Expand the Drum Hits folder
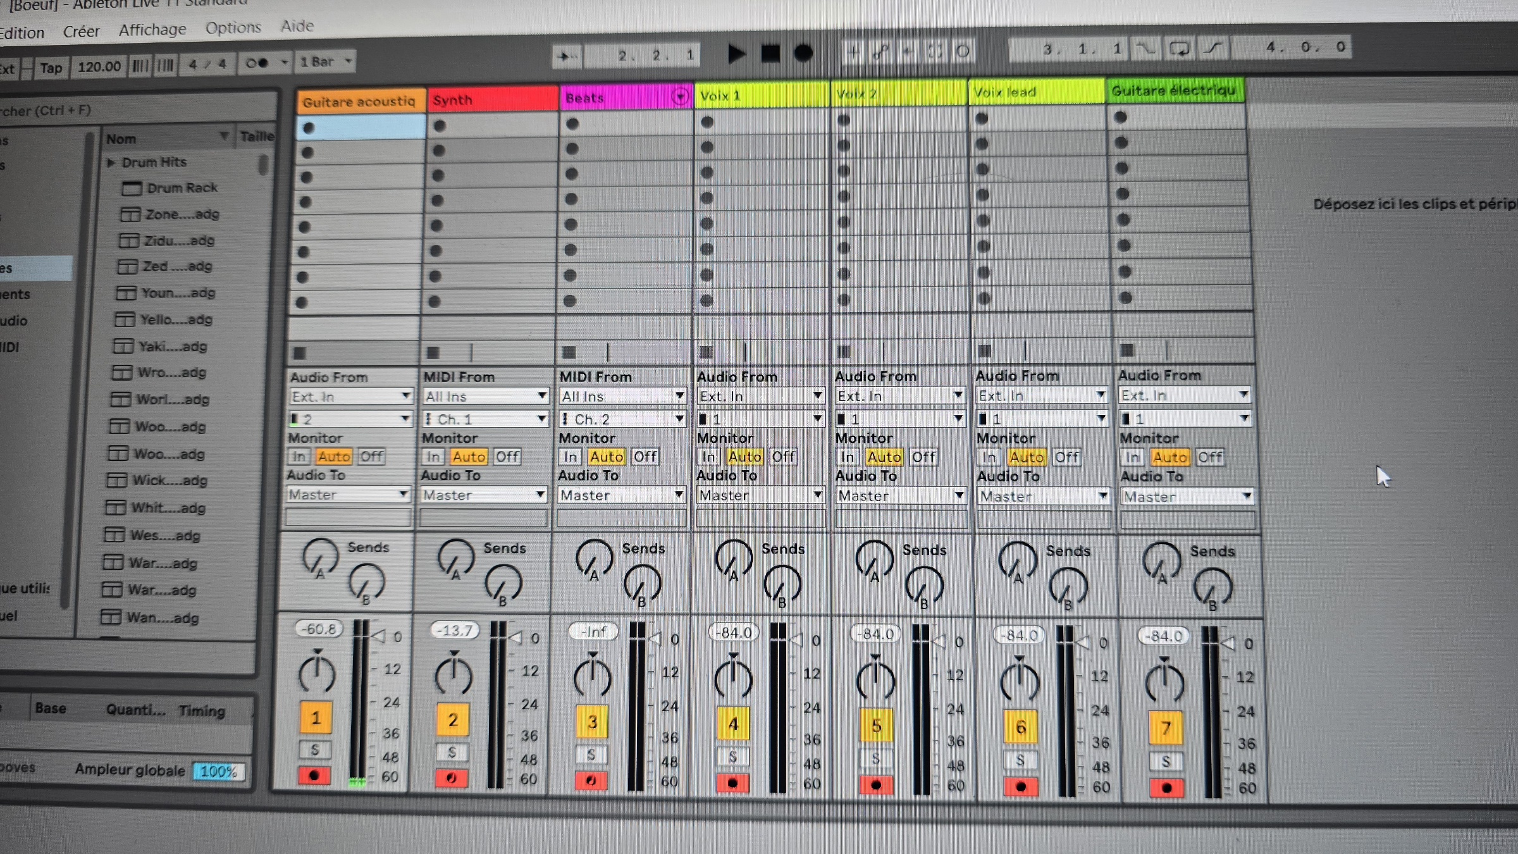 (x=111, y=163)
